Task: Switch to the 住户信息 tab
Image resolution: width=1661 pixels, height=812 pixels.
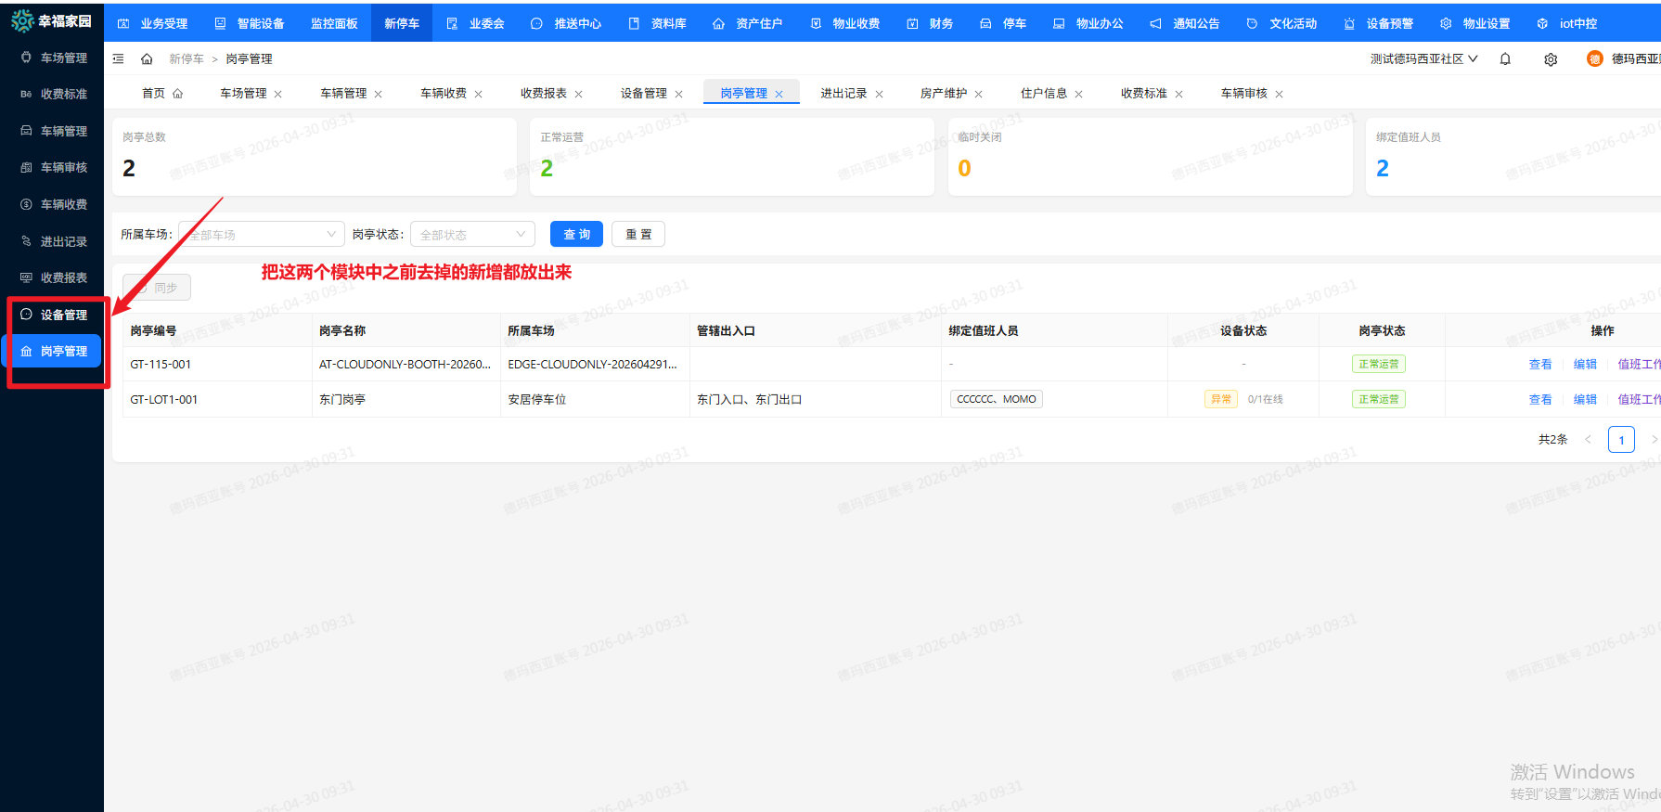Action: [x=1044, y=93]
